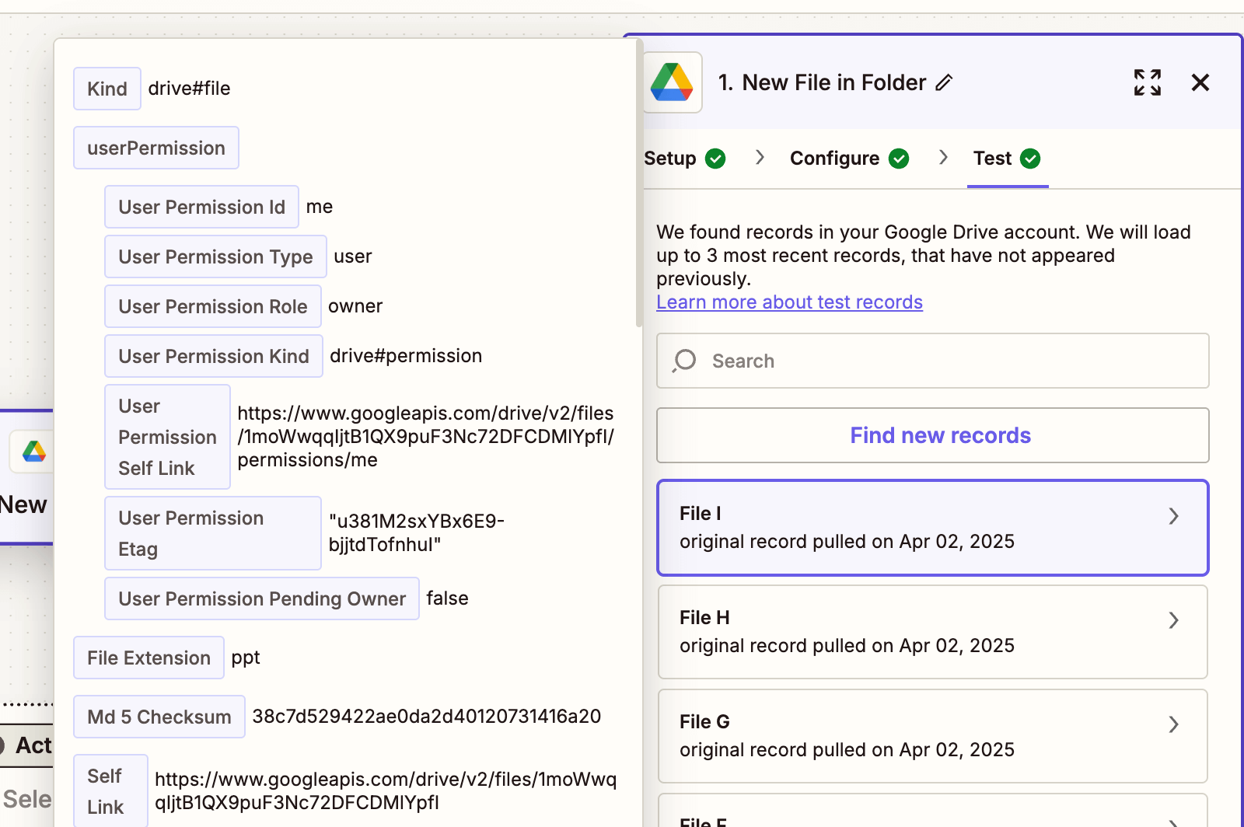Click the pencil icon to rename the step
Image resolution: width=1244 pixels, height=827 pixels.
point(945,82)
